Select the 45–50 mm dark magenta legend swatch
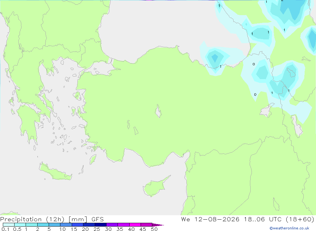 (147, 225)
